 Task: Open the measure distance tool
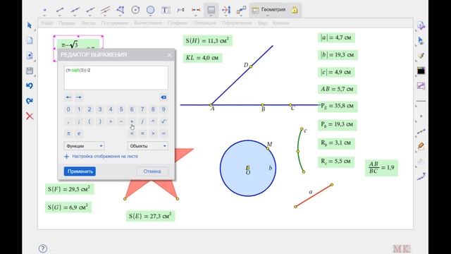pos(196,10)
